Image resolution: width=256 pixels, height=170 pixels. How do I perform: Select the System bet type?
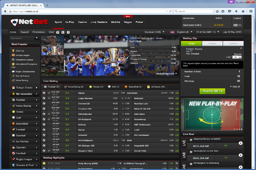click(x=233, y=43)
